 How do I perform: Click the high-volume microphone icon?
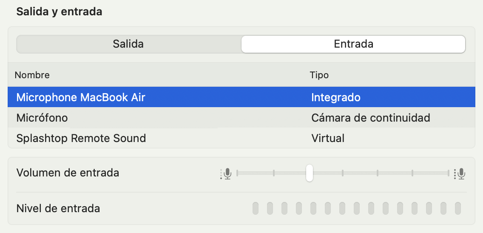pos(460,174)
